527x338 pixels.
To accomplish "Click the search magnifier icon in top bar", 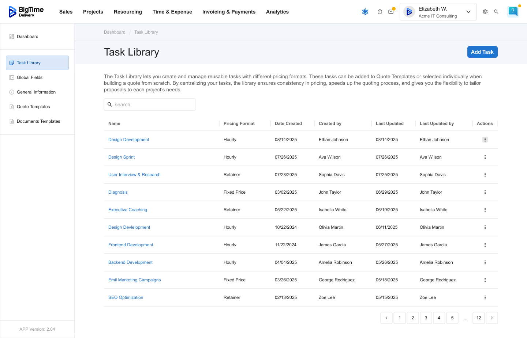I will pyautogui.click(x=496, y=12).
